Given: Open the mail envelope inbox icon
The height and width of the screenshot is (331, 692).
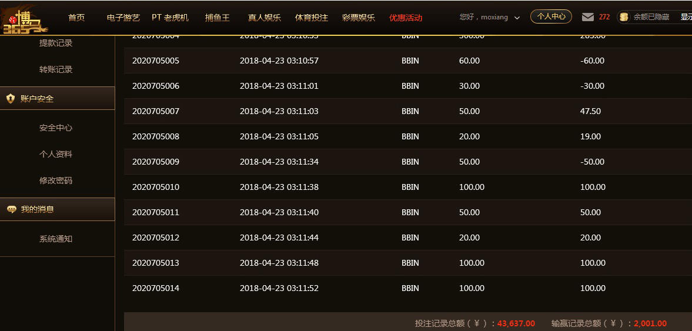Looking at the screenshot, I should [587, 17].
